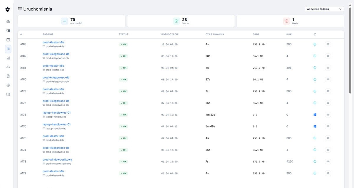Screen dimensions: 354x188
Task: Open the dashboard gauge icon in sidebar
Action: (8, 22)
